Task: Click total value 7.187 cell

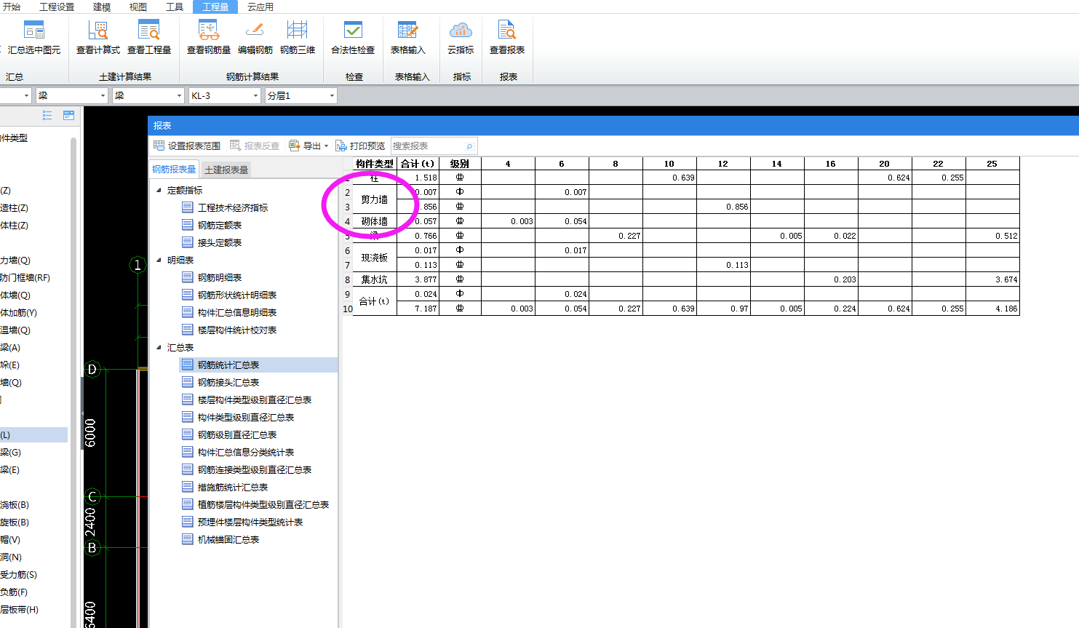Action: point(418,309)
